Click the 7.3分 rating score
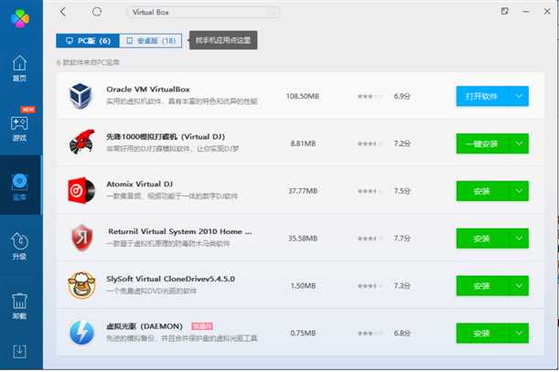Viewport: 559px width, 372px height. coord(403,286)
